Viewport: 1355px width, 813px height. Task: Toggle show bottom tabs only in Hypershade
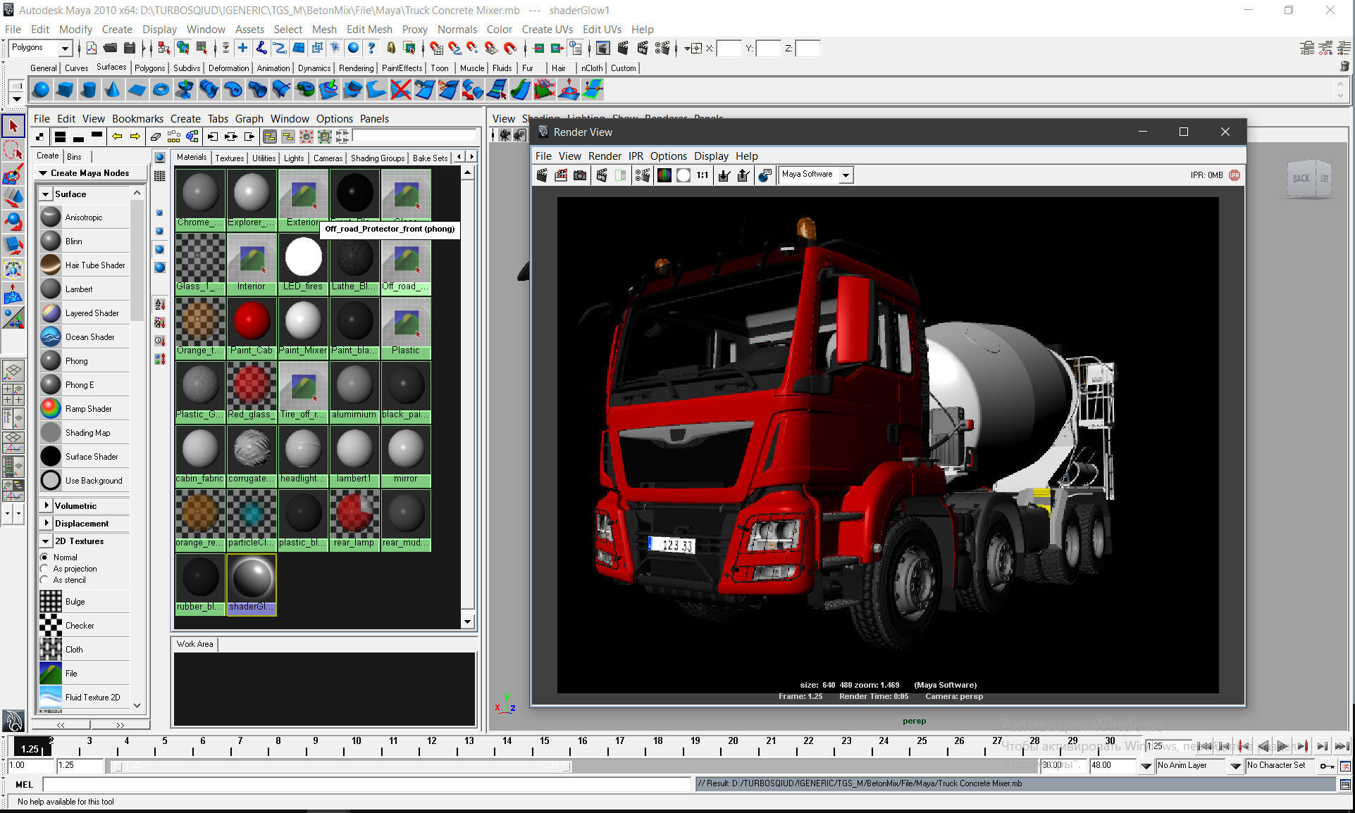[78, 137]
